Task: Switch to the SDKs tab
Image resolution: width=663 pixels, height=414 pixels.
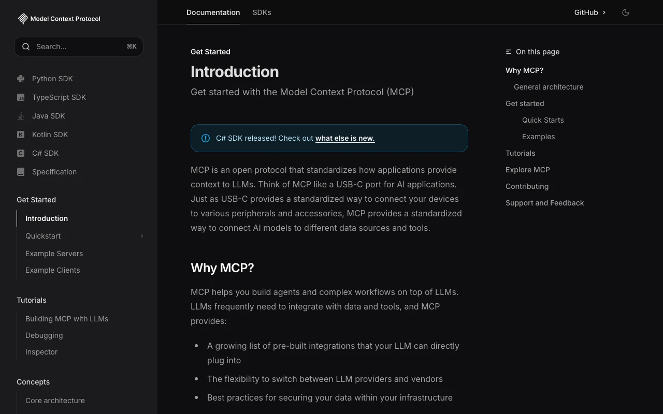Action: [x=262, y=12]
